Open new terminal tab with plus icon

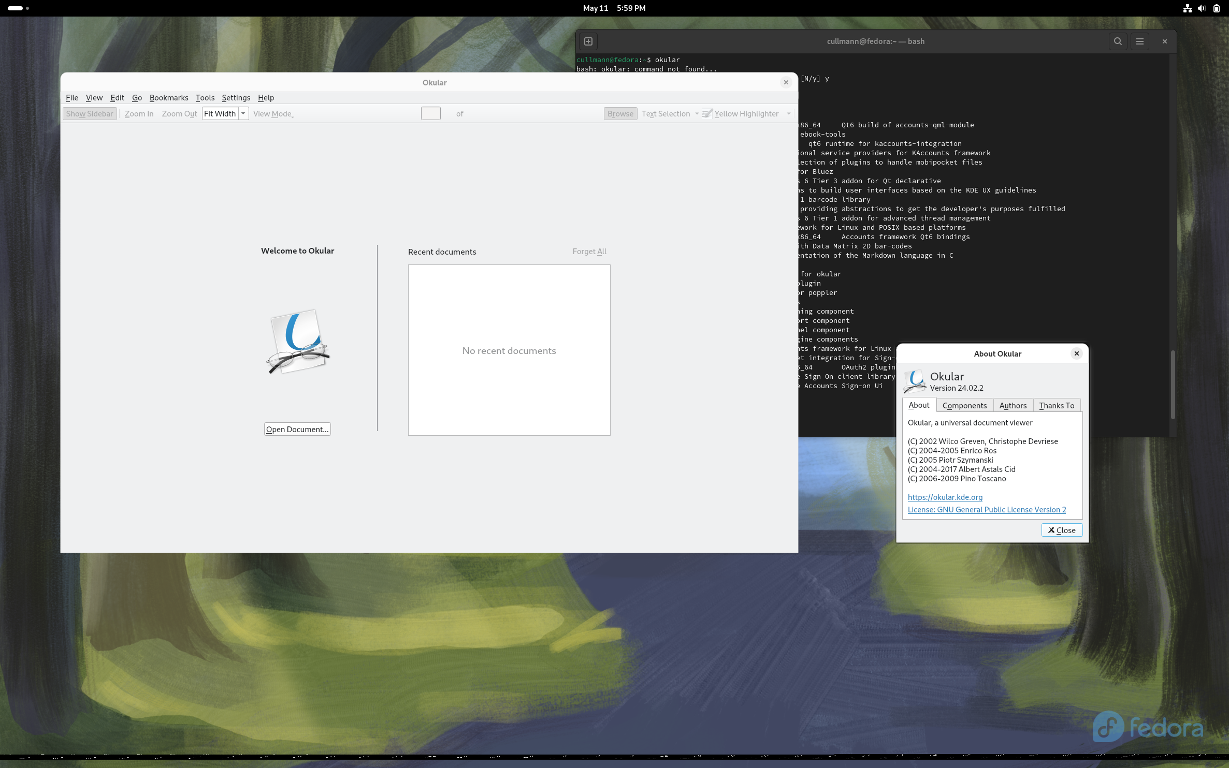(588, 41)
